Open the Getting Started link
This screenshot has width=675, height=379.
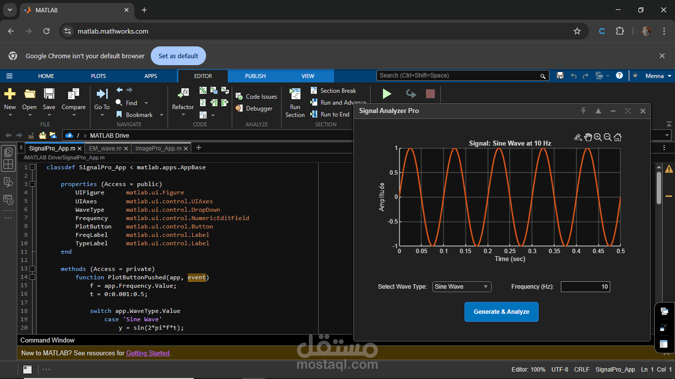click(x=148, y=353)
